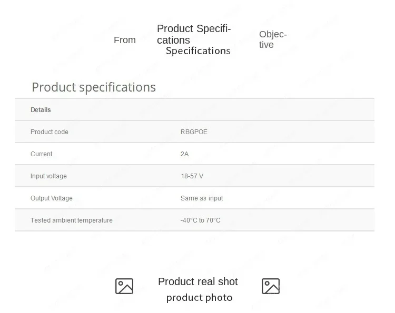The width and height of the screenshot is (395, 313).
Task: Select the Product Specifications tab
Action: [194, 34]
